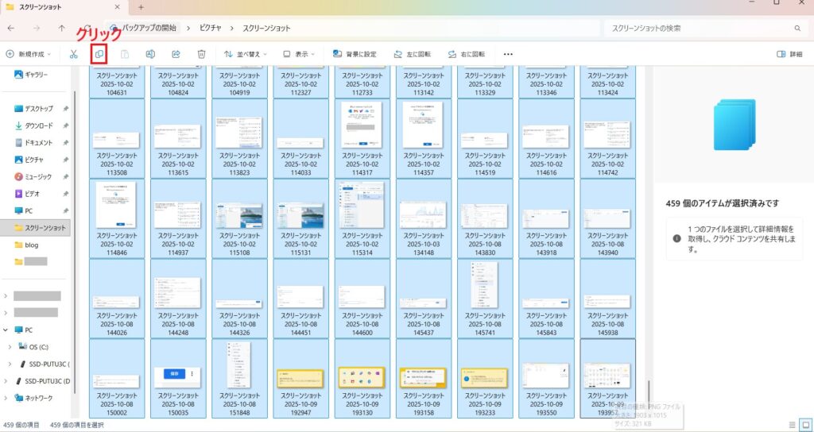Screen dimensions: 814x432
Task: Open the three-dots more options menu
Action: pos(509,54)
